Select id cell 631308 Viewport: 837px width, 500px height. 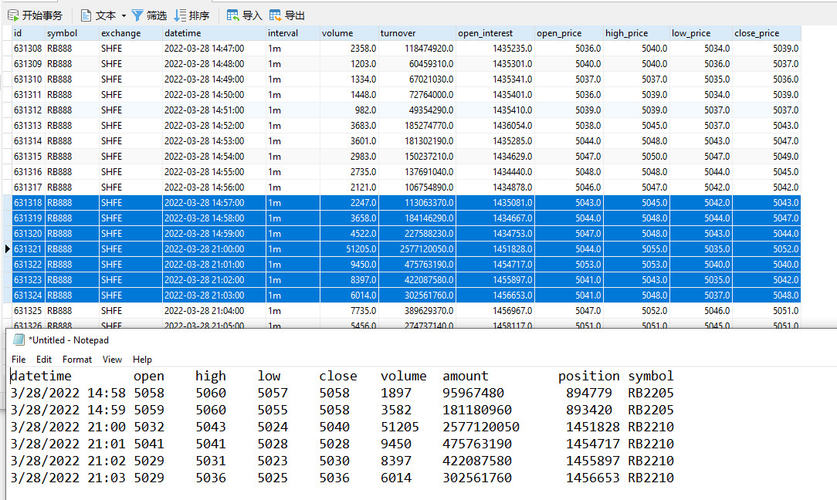click(x=29, y=49)
